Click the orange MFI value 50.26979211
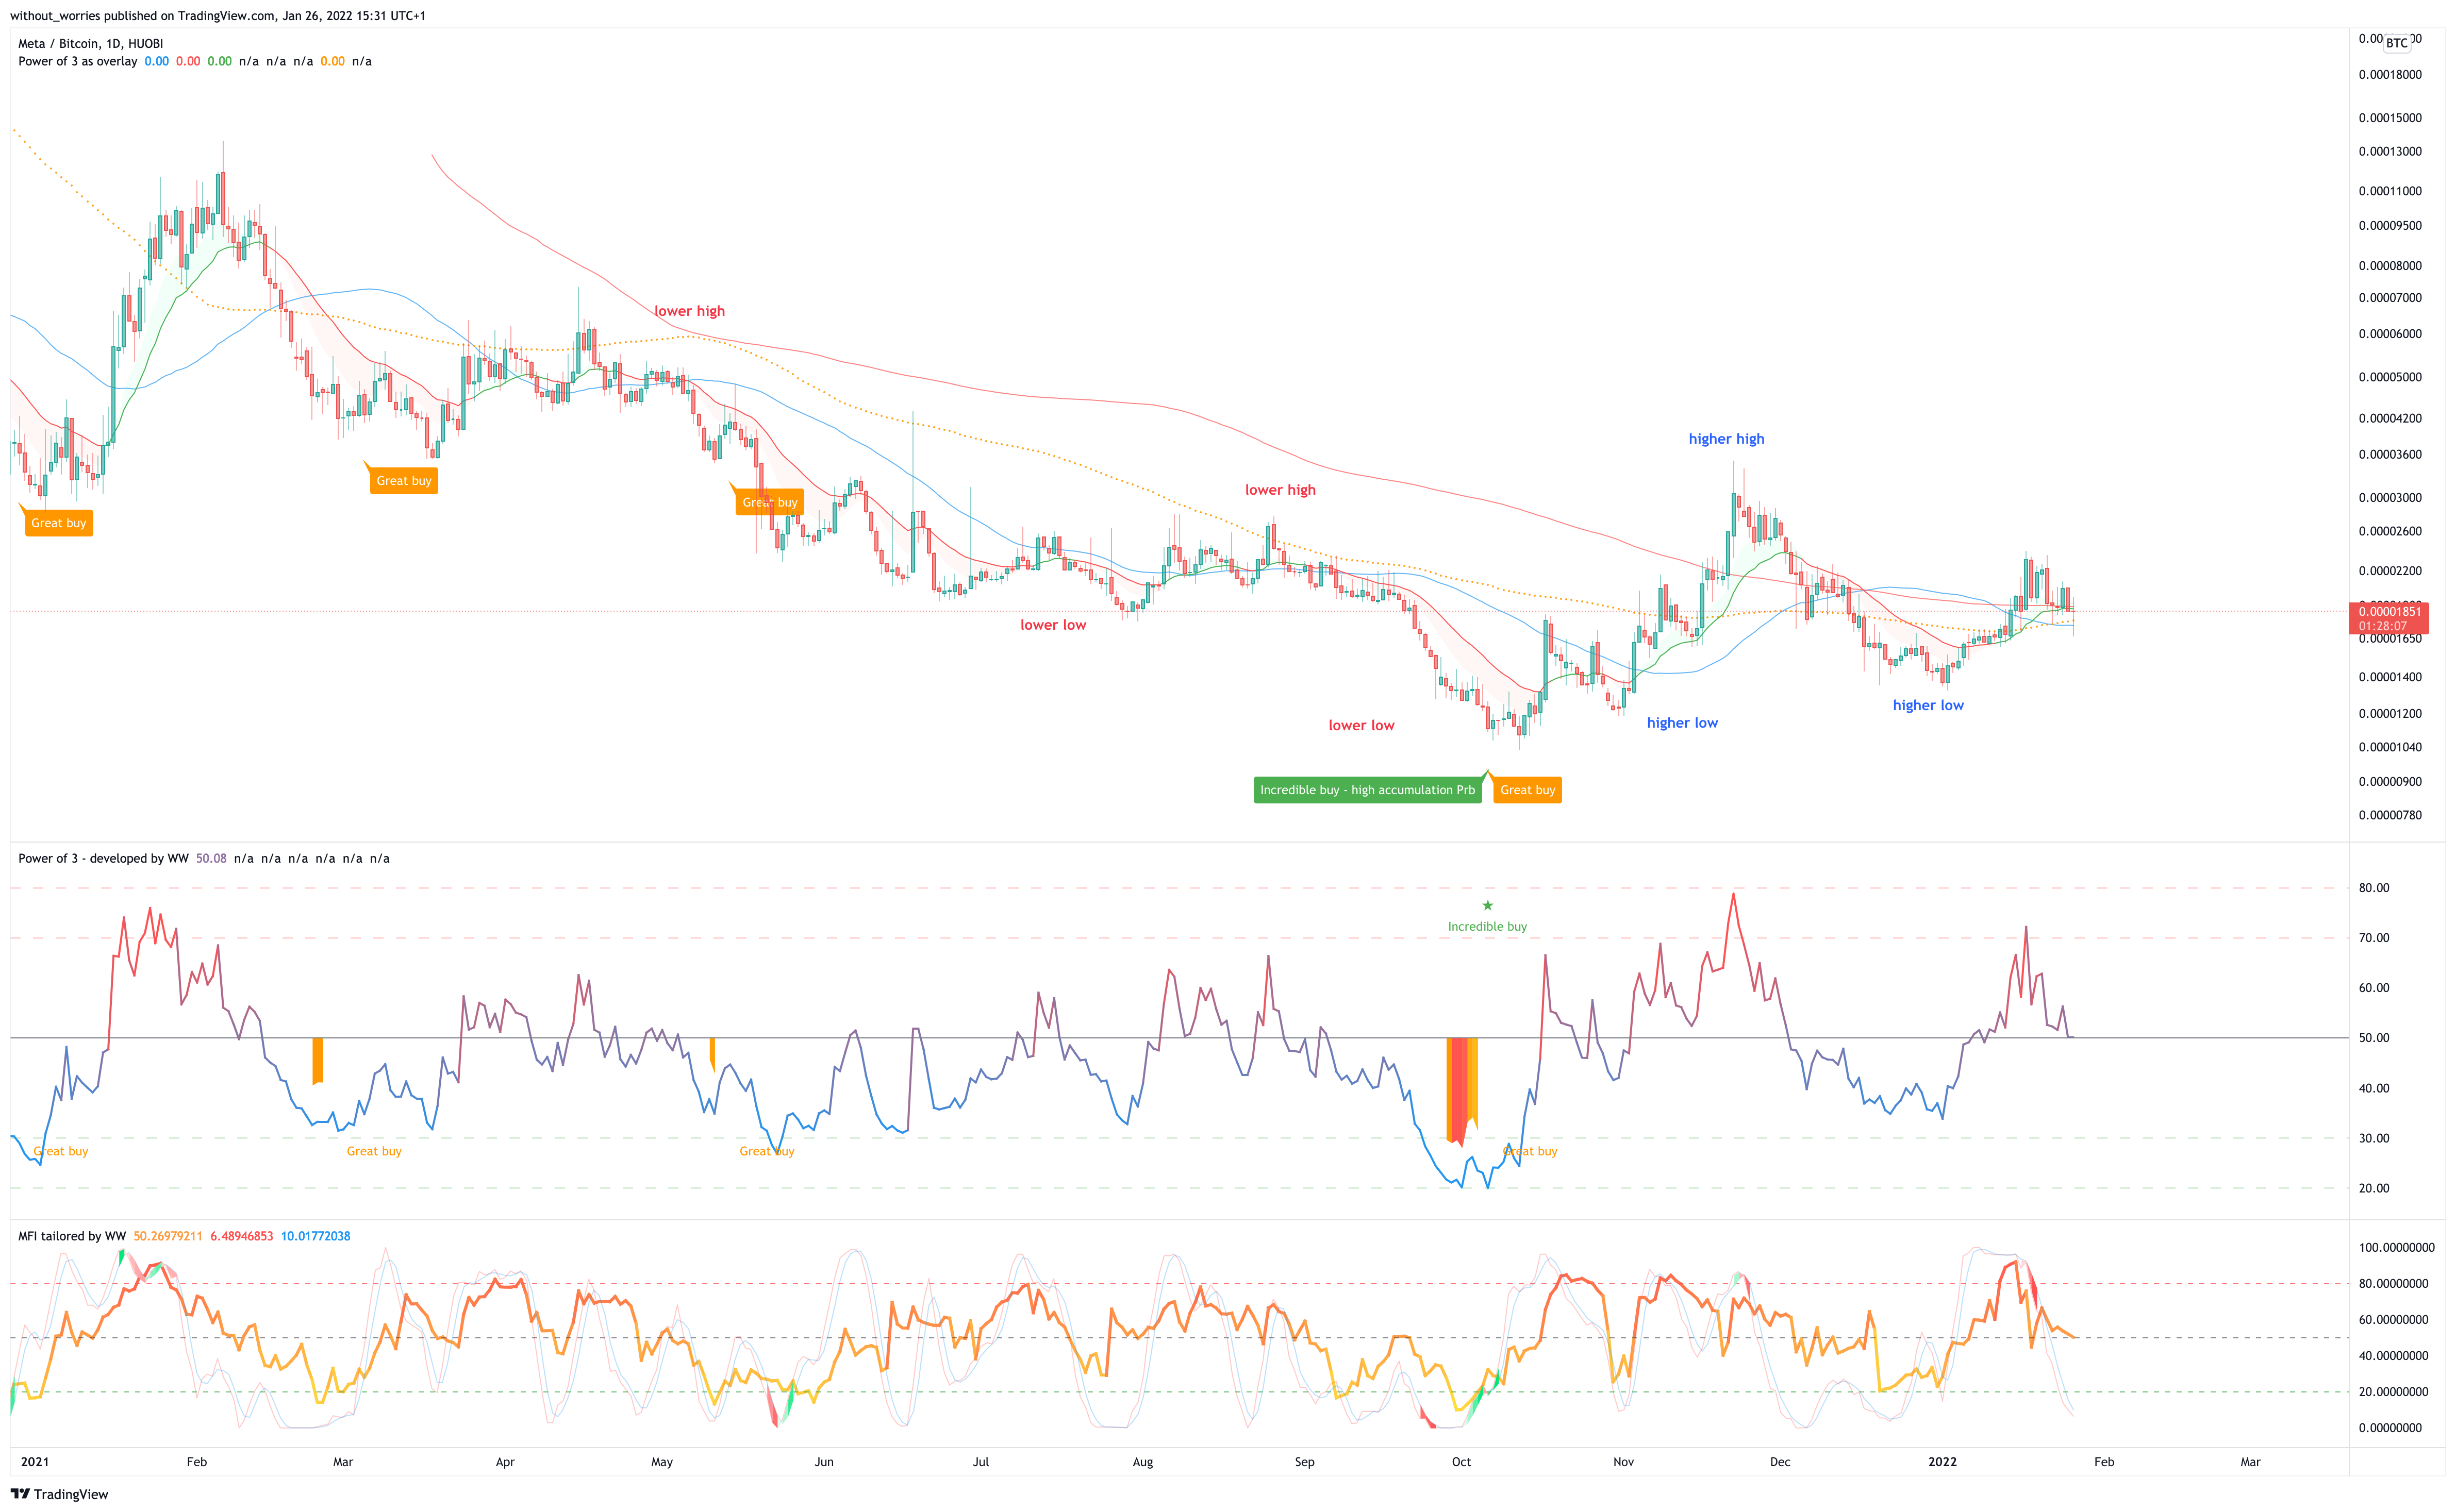The width and height of the screenshot is (2456, 1512). [x=168, y=1237]
